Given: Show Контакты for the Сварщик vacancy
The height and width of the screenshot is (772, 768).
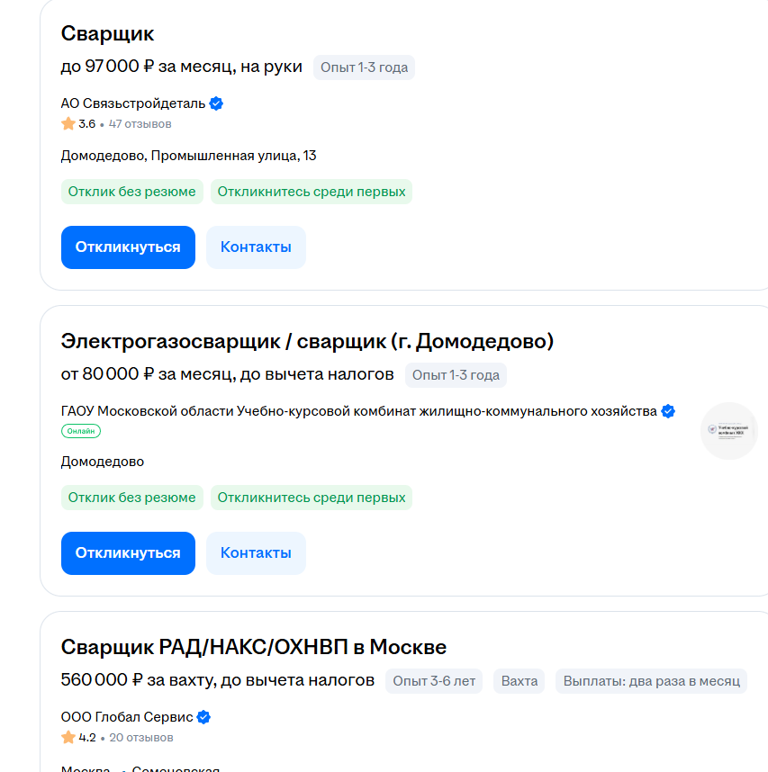Looking at the screenshot, I should (x=256, y=247).
